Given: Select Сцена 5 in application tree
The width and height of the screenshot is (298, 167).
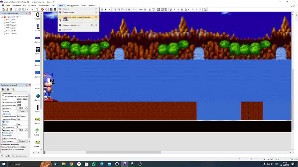Looking at the screenshot, I should pos(13,31).
